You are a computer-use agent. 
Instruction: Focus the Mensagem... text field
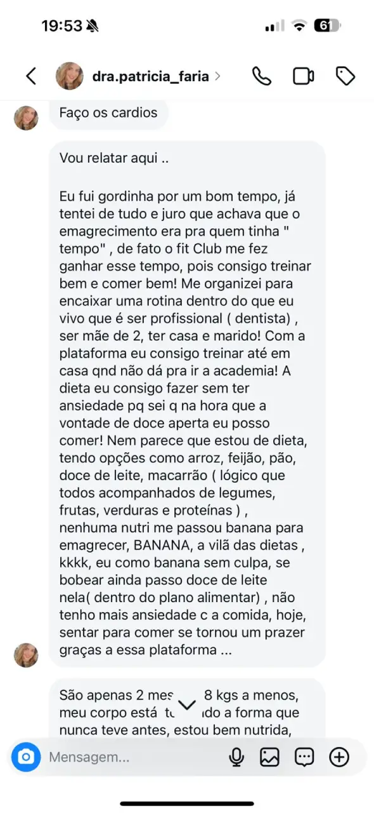point(133,757)
